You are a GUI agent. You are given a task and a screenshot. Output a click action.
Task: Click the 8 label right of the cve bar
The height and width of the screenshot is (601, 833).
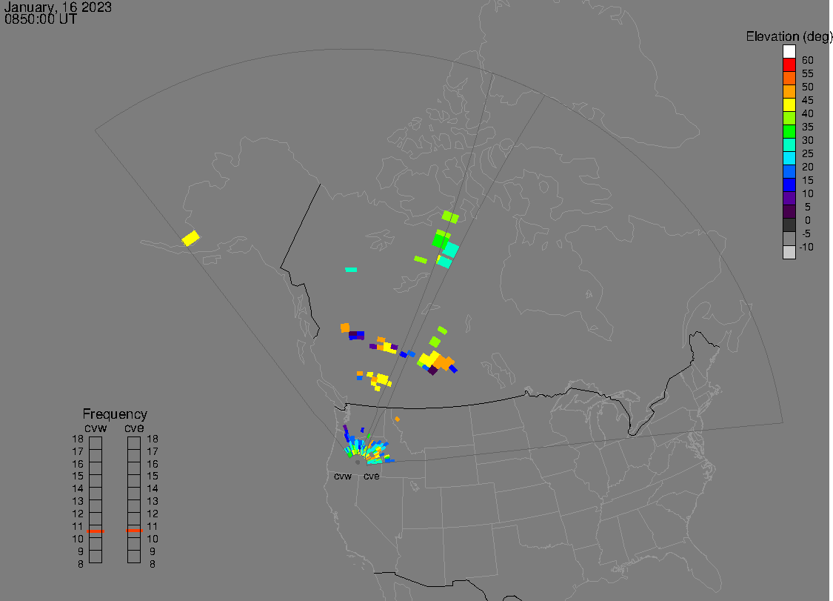click(153, 564)
